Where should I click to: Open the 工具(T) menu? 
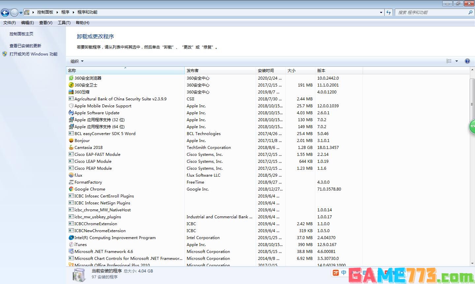click(64, 23)
